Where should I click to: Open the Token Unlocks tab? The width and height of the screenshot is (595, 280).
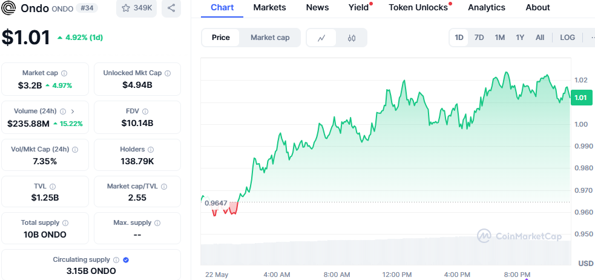(418, 8)
